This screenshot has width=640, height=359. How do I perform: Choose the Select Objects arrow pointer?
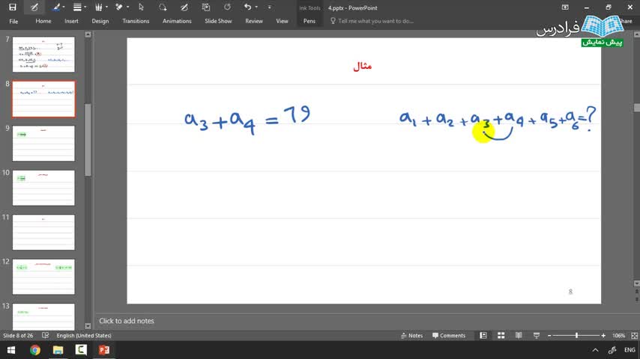click(141, 7)
